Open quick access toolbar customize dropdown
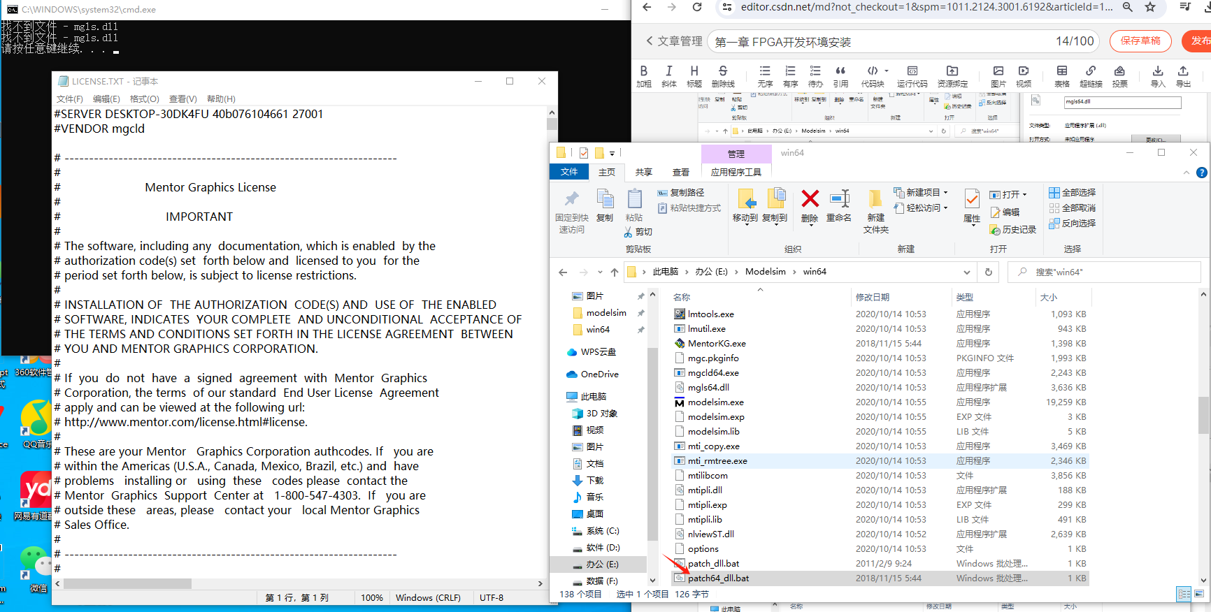Image resolution: width=1211 pixels, height=612 pixels. point(612,153)
